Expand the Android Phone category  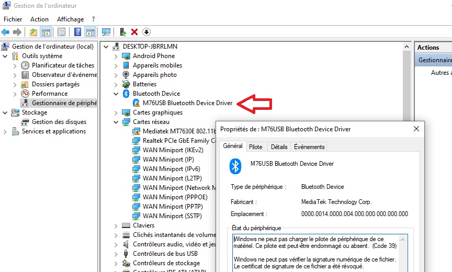(x=116, y=56)
